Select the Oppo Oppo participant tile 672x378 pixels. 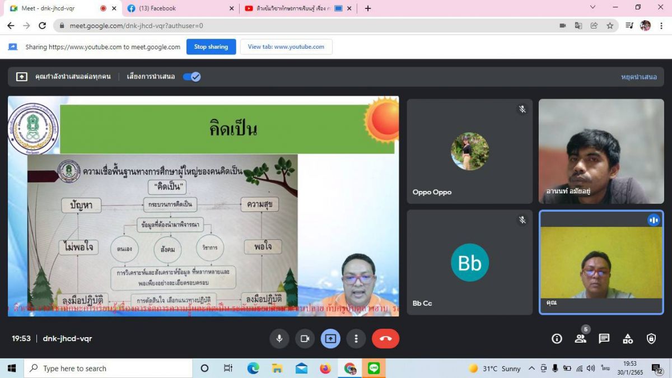coord(469,151)
